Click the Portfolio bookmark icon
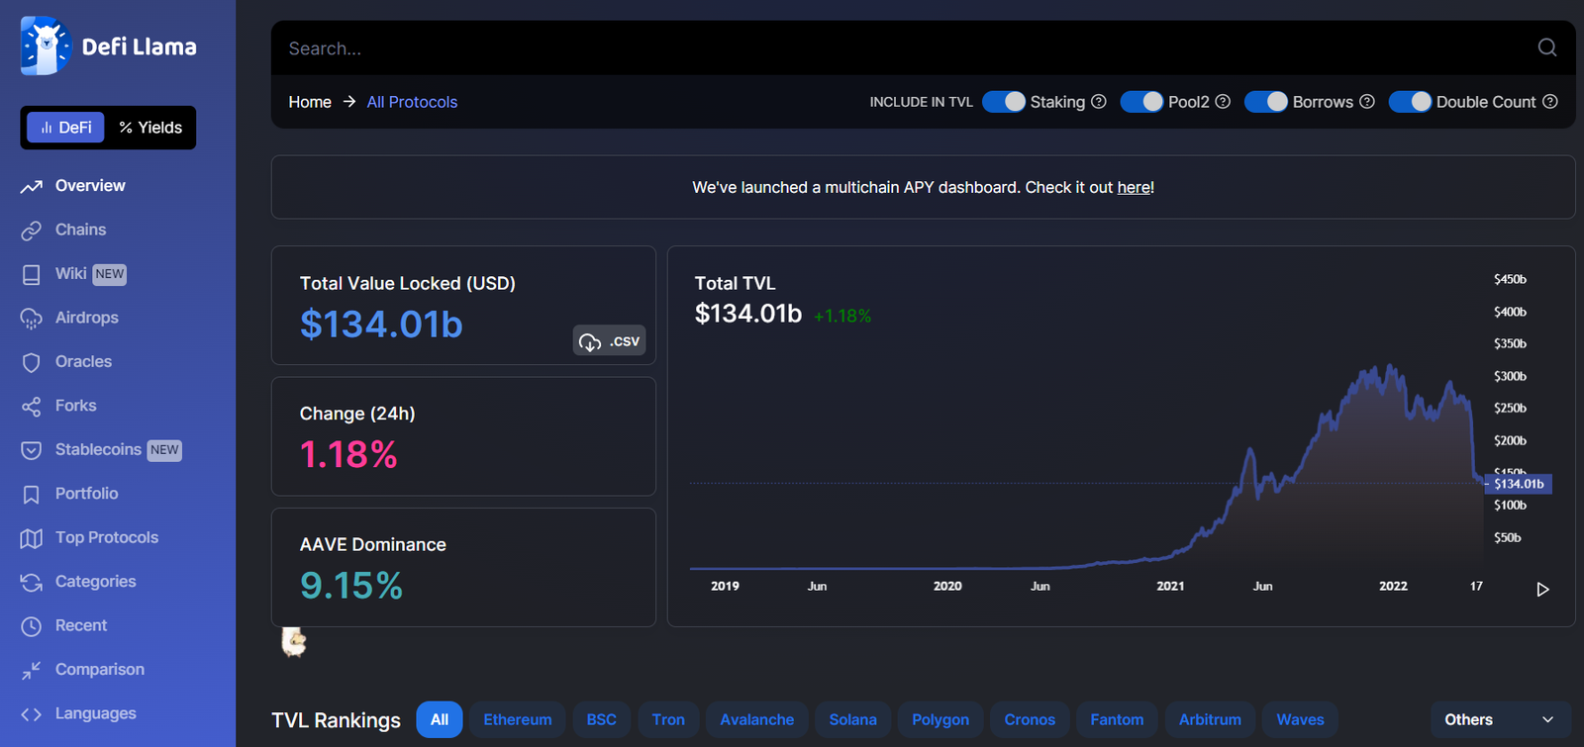 point(32,494)
